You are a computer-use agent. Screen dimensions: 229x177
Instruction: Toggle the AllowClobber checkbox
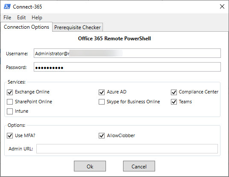(102, 136)
